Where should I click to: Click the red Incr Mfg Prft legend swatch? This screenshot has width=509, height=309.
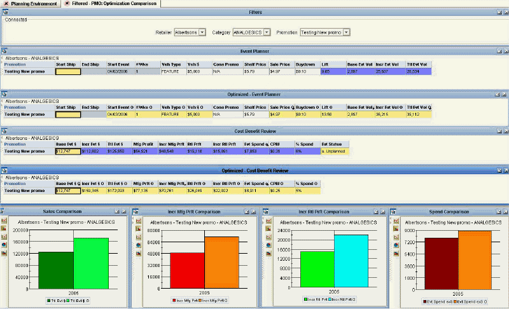pyautogui.click(x=174, y=301)
